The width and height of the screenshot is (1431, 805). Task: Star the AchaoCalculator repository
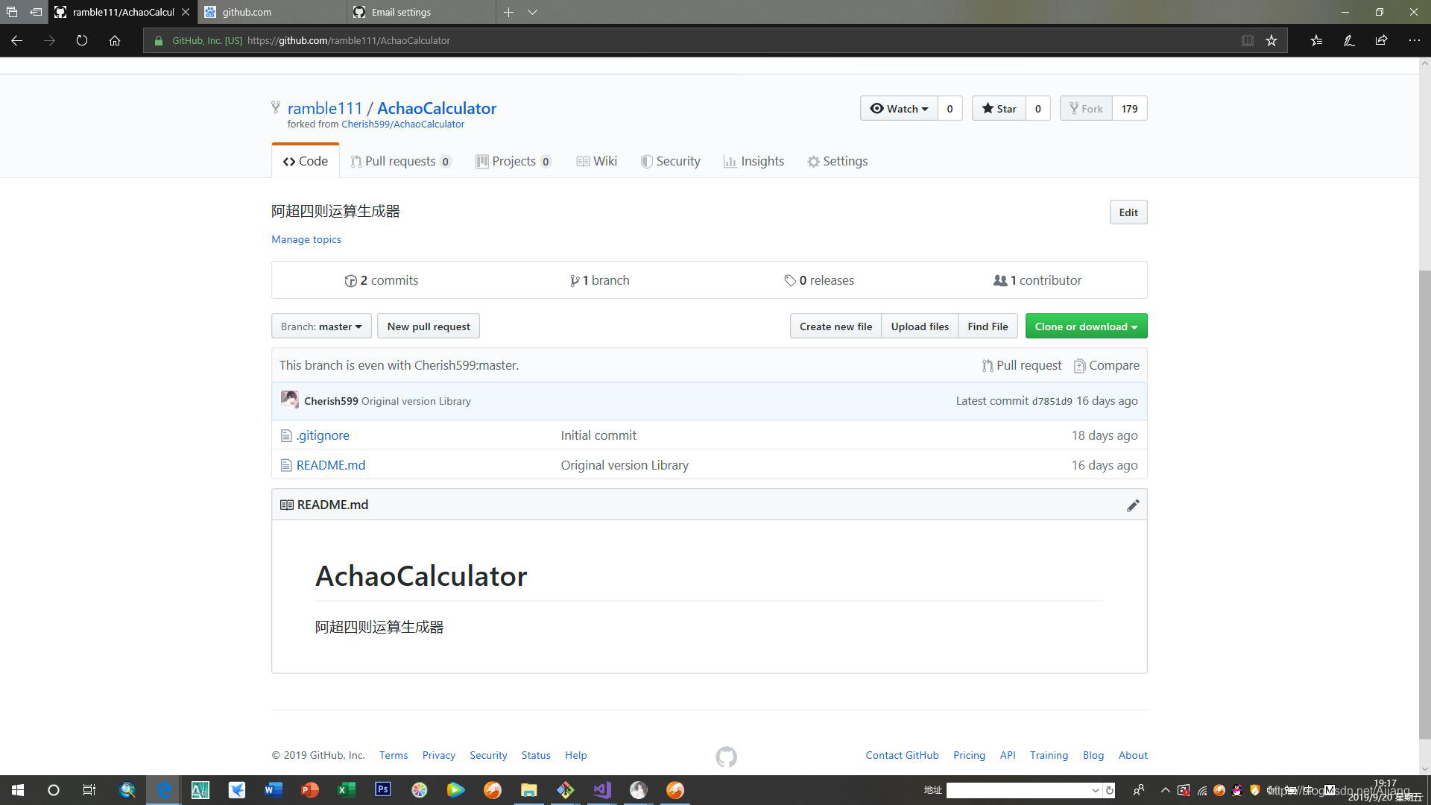click(x=999, y=109)
